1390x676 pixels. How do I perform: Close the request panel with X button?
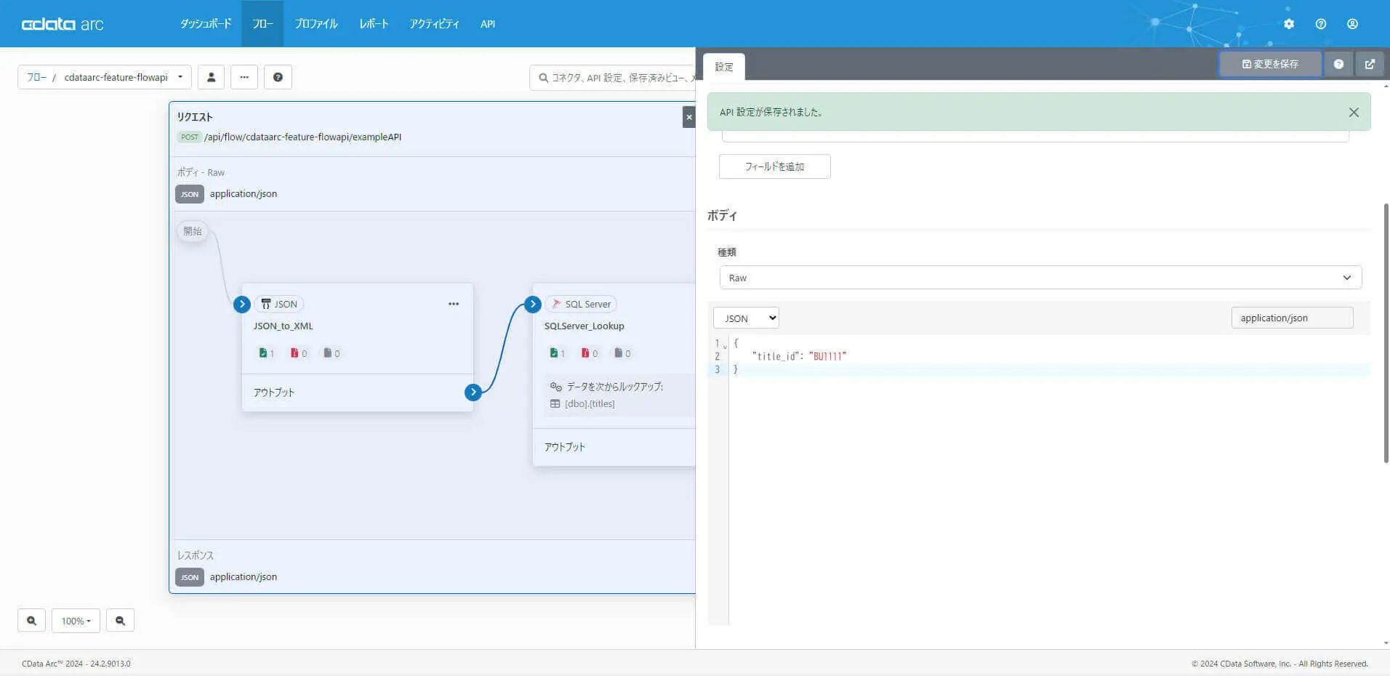click(689, 117)
